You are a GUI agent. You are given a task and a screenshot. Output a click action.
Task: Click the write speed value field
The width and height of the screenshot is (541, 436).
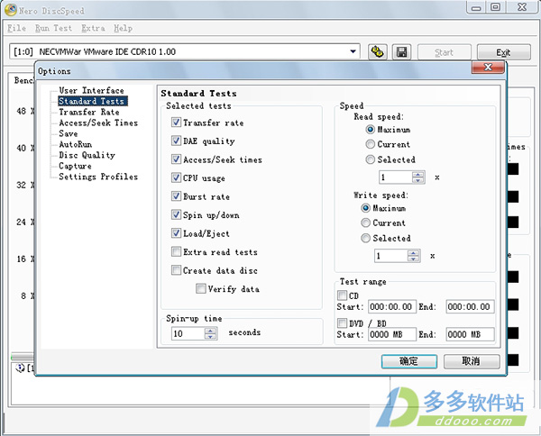[391, 256]
